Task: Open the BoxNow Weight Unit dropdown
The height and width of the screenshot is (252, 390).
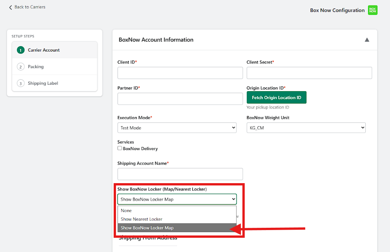Action: pyautogui.click(x=306, y=128)
